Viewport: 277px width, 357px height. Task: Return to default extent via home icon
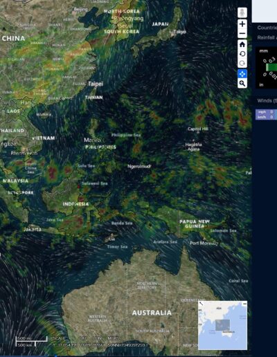click(x=242, y=44)
